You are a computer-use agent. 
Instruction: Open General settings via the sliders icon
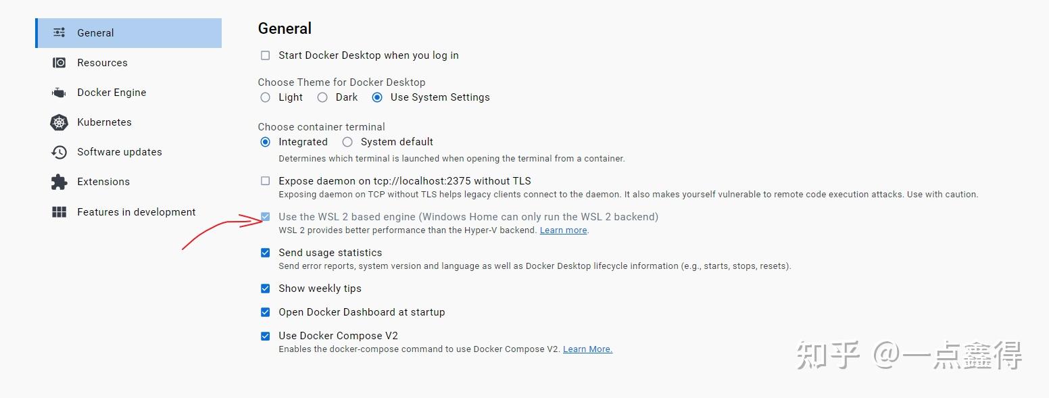(x=58, y=32)
